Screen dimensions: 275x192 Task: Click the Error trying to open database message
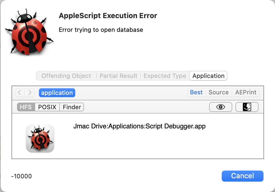[101, 30]
